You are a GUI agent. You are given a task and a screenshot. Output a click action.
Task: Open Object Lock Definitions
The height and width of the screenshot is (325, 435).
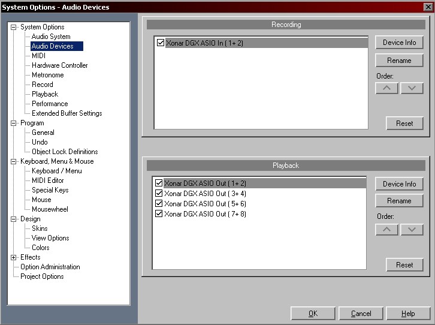(x=65, y=152)
